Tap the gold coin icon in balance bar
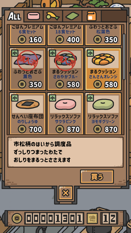 click(17, 218)
